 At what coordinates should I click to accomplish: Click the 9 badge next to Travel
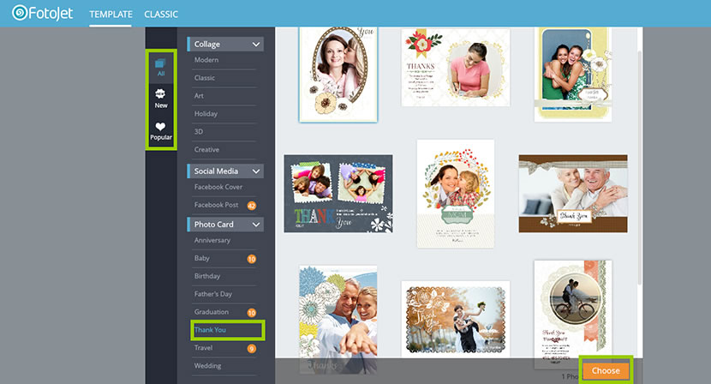252,349
